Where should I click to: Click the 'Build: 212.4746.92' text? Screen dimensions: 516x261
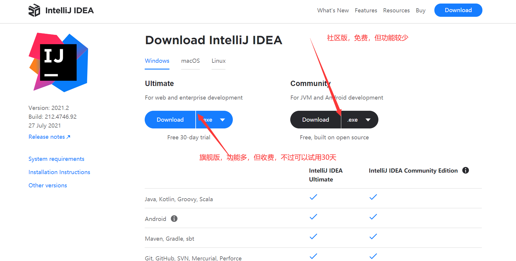(x=52, y=117)
